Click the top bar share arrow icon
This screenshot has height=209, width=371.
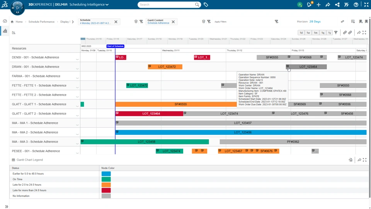click(328, 5)
